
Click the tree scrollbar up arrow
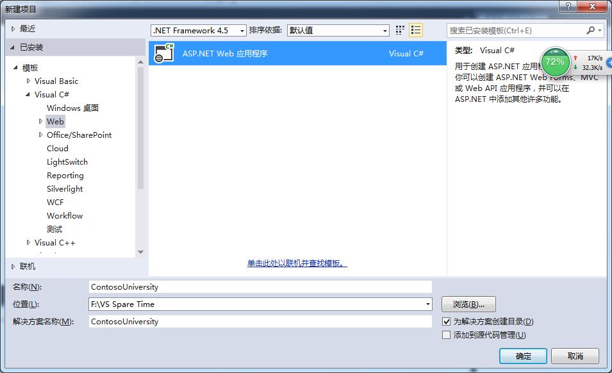tap(140, 62)
